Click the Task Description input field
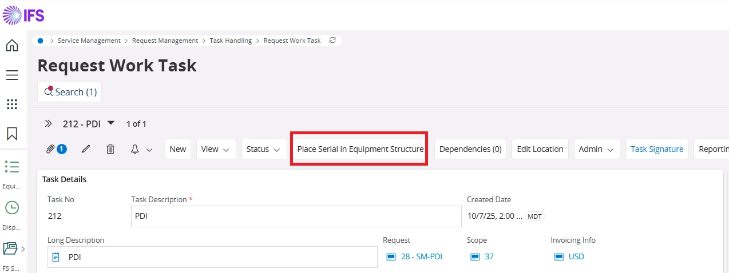Screen dimensions: 729x273 coord(296,216)
